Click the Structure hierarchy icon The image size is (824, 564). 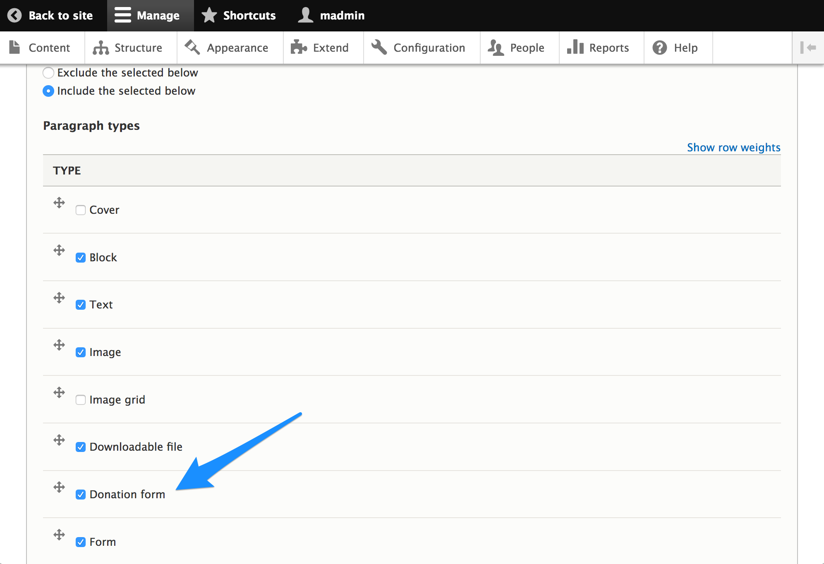(x=101, y=48)
